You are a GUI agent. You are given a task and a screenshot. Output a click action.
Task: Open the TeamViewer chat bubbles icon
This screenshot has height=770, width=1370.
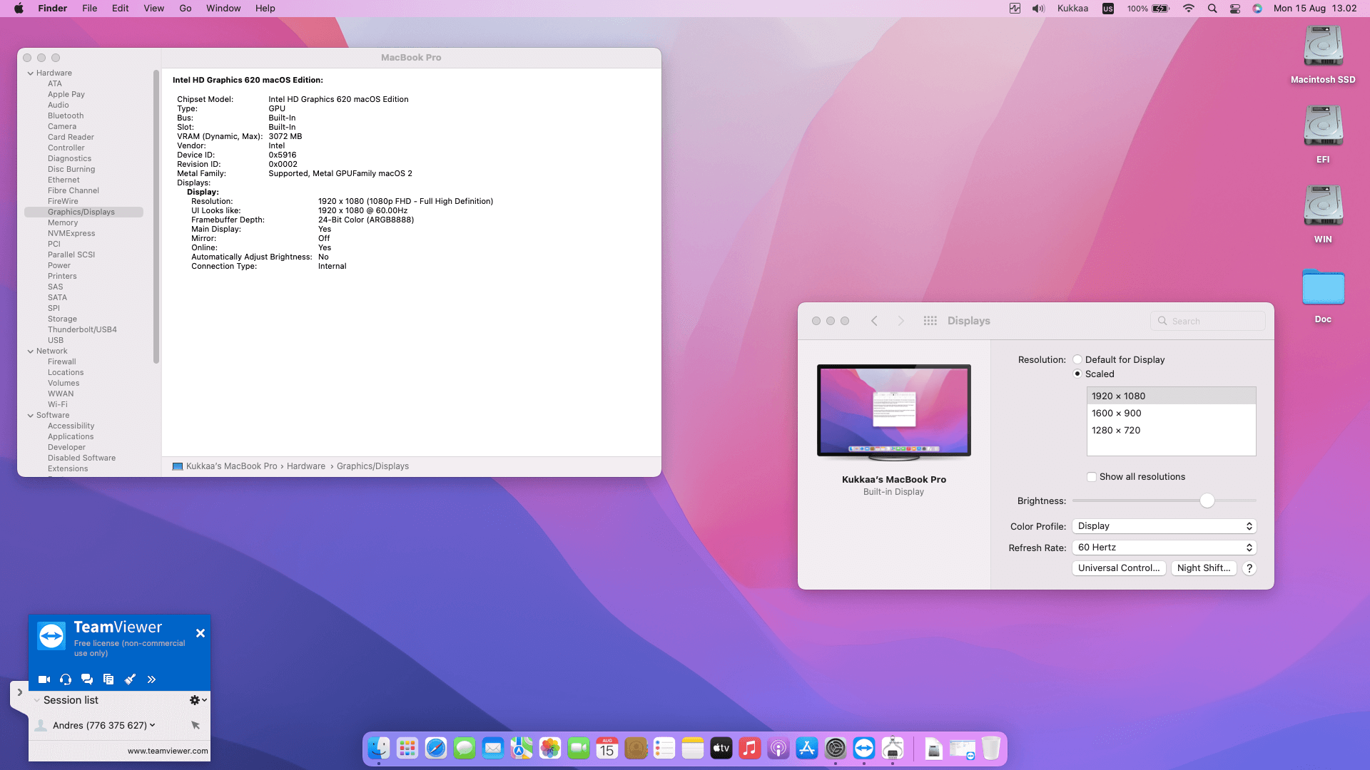(87, 679)
